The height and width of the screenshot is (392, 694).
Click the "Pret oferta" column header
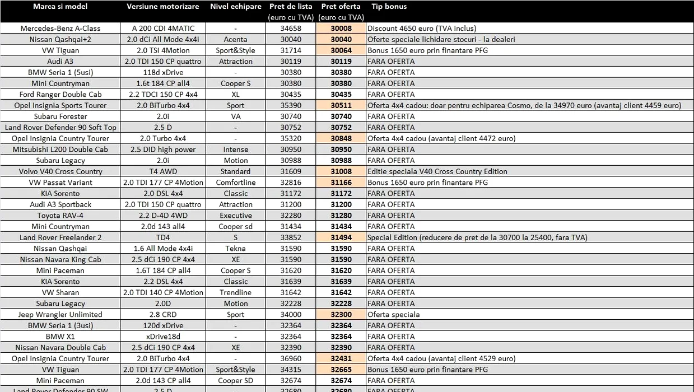pyautogui.click(x=341, y=7)
